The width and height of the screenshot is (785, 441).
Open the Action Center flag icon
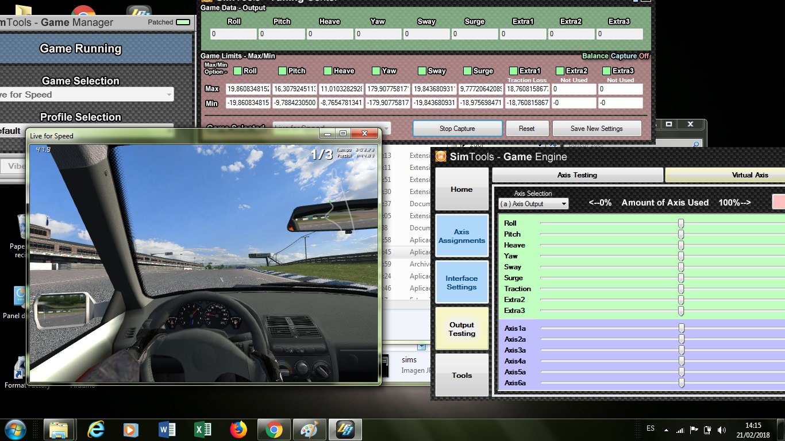coord(694,430)
